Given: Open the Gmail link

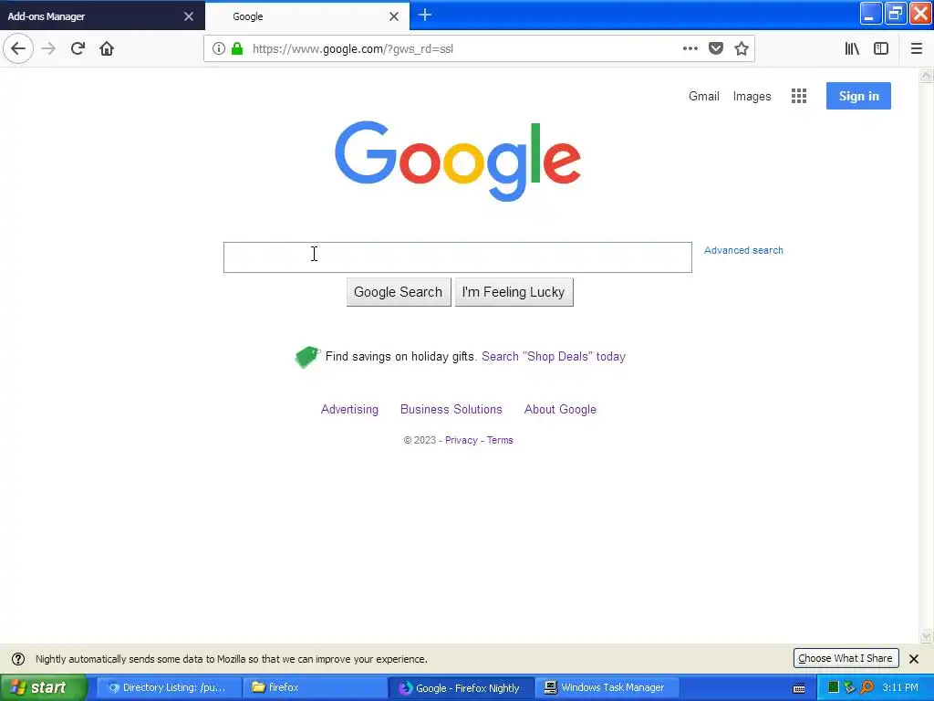Looking at the screenshot, I should (703, 96).
